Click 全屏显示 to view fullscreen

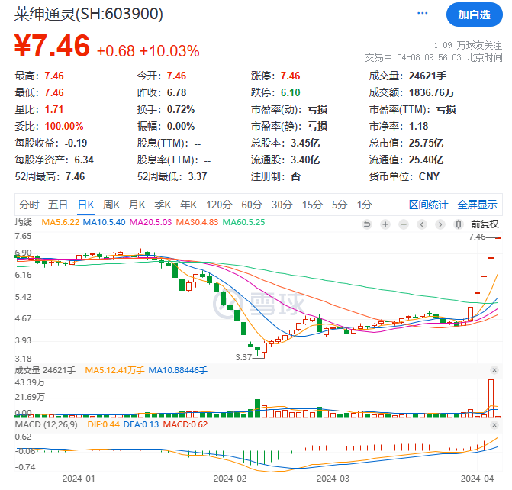point(477,205)
